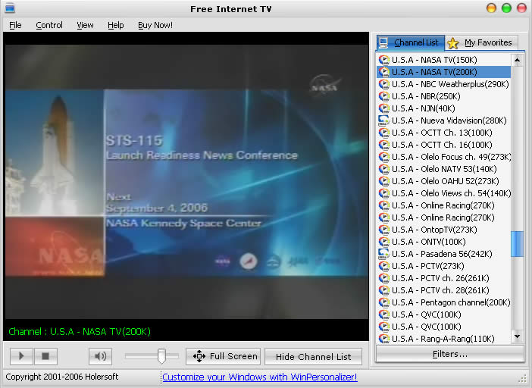The height and width of the screenshot is (388, 532).
Task: Open the File menu
Action: pyautogui.click(x=15, y=25)
